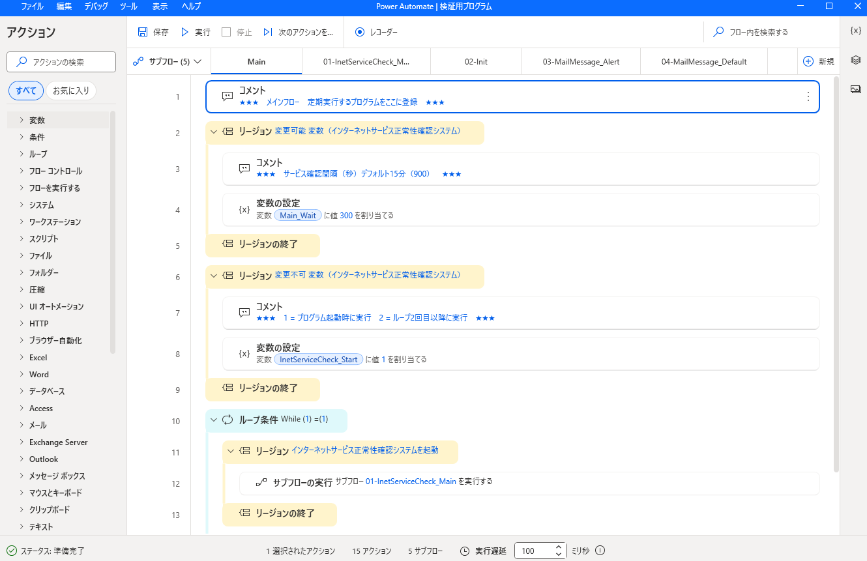Click the Save floppy disk icon
867x561 pixels.
pos(143,32)
